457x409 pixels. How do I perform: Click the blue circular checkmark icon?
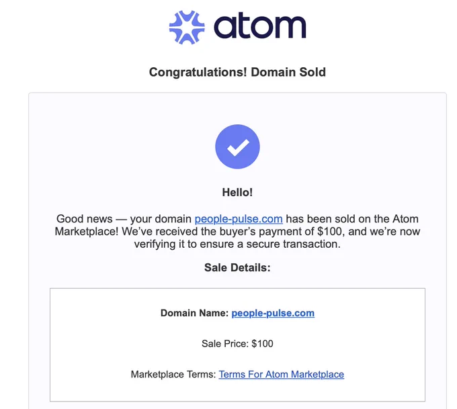(x=237, y=146)
